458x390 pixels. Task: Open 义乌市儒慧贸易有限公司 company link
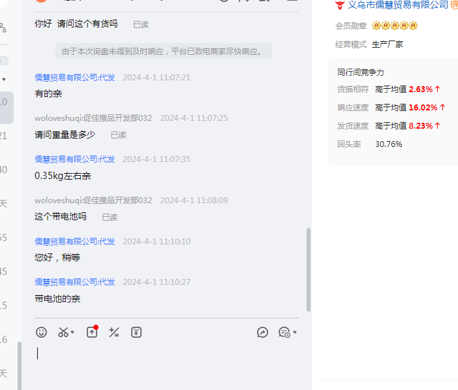point(397,5)
